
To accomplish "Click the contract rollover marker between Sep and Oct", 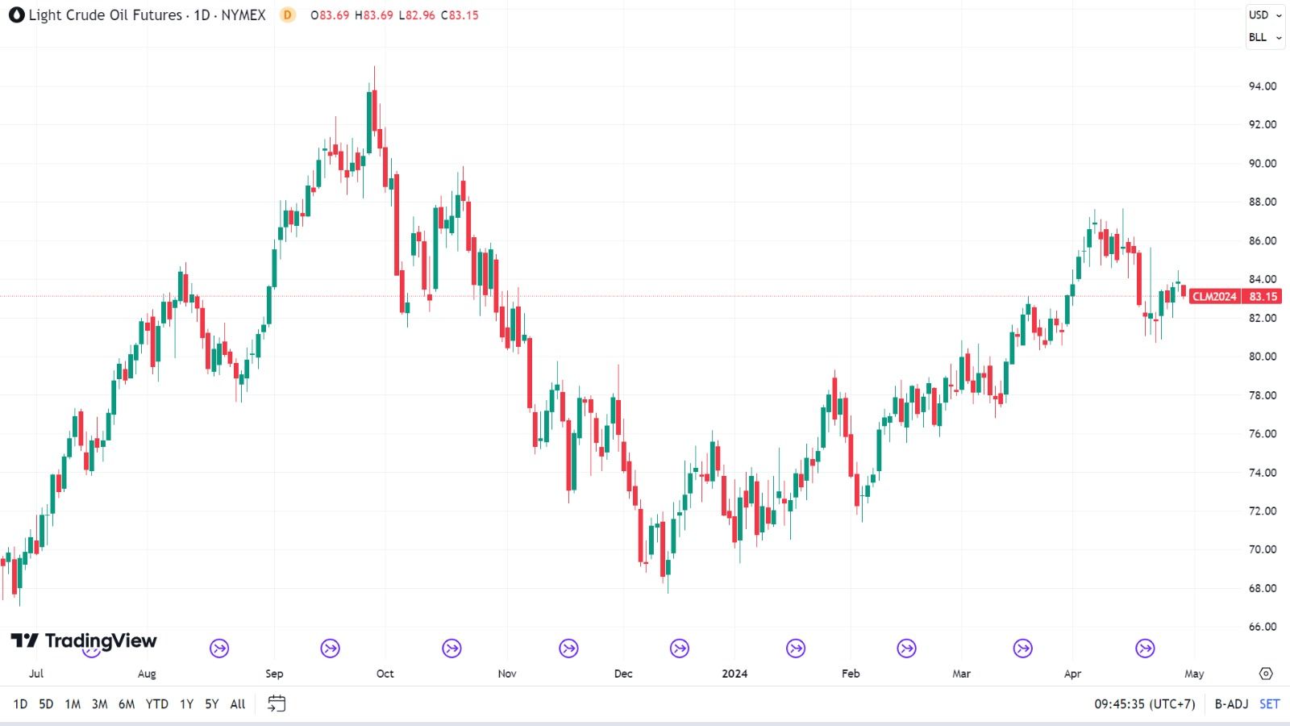I will 331,648.
